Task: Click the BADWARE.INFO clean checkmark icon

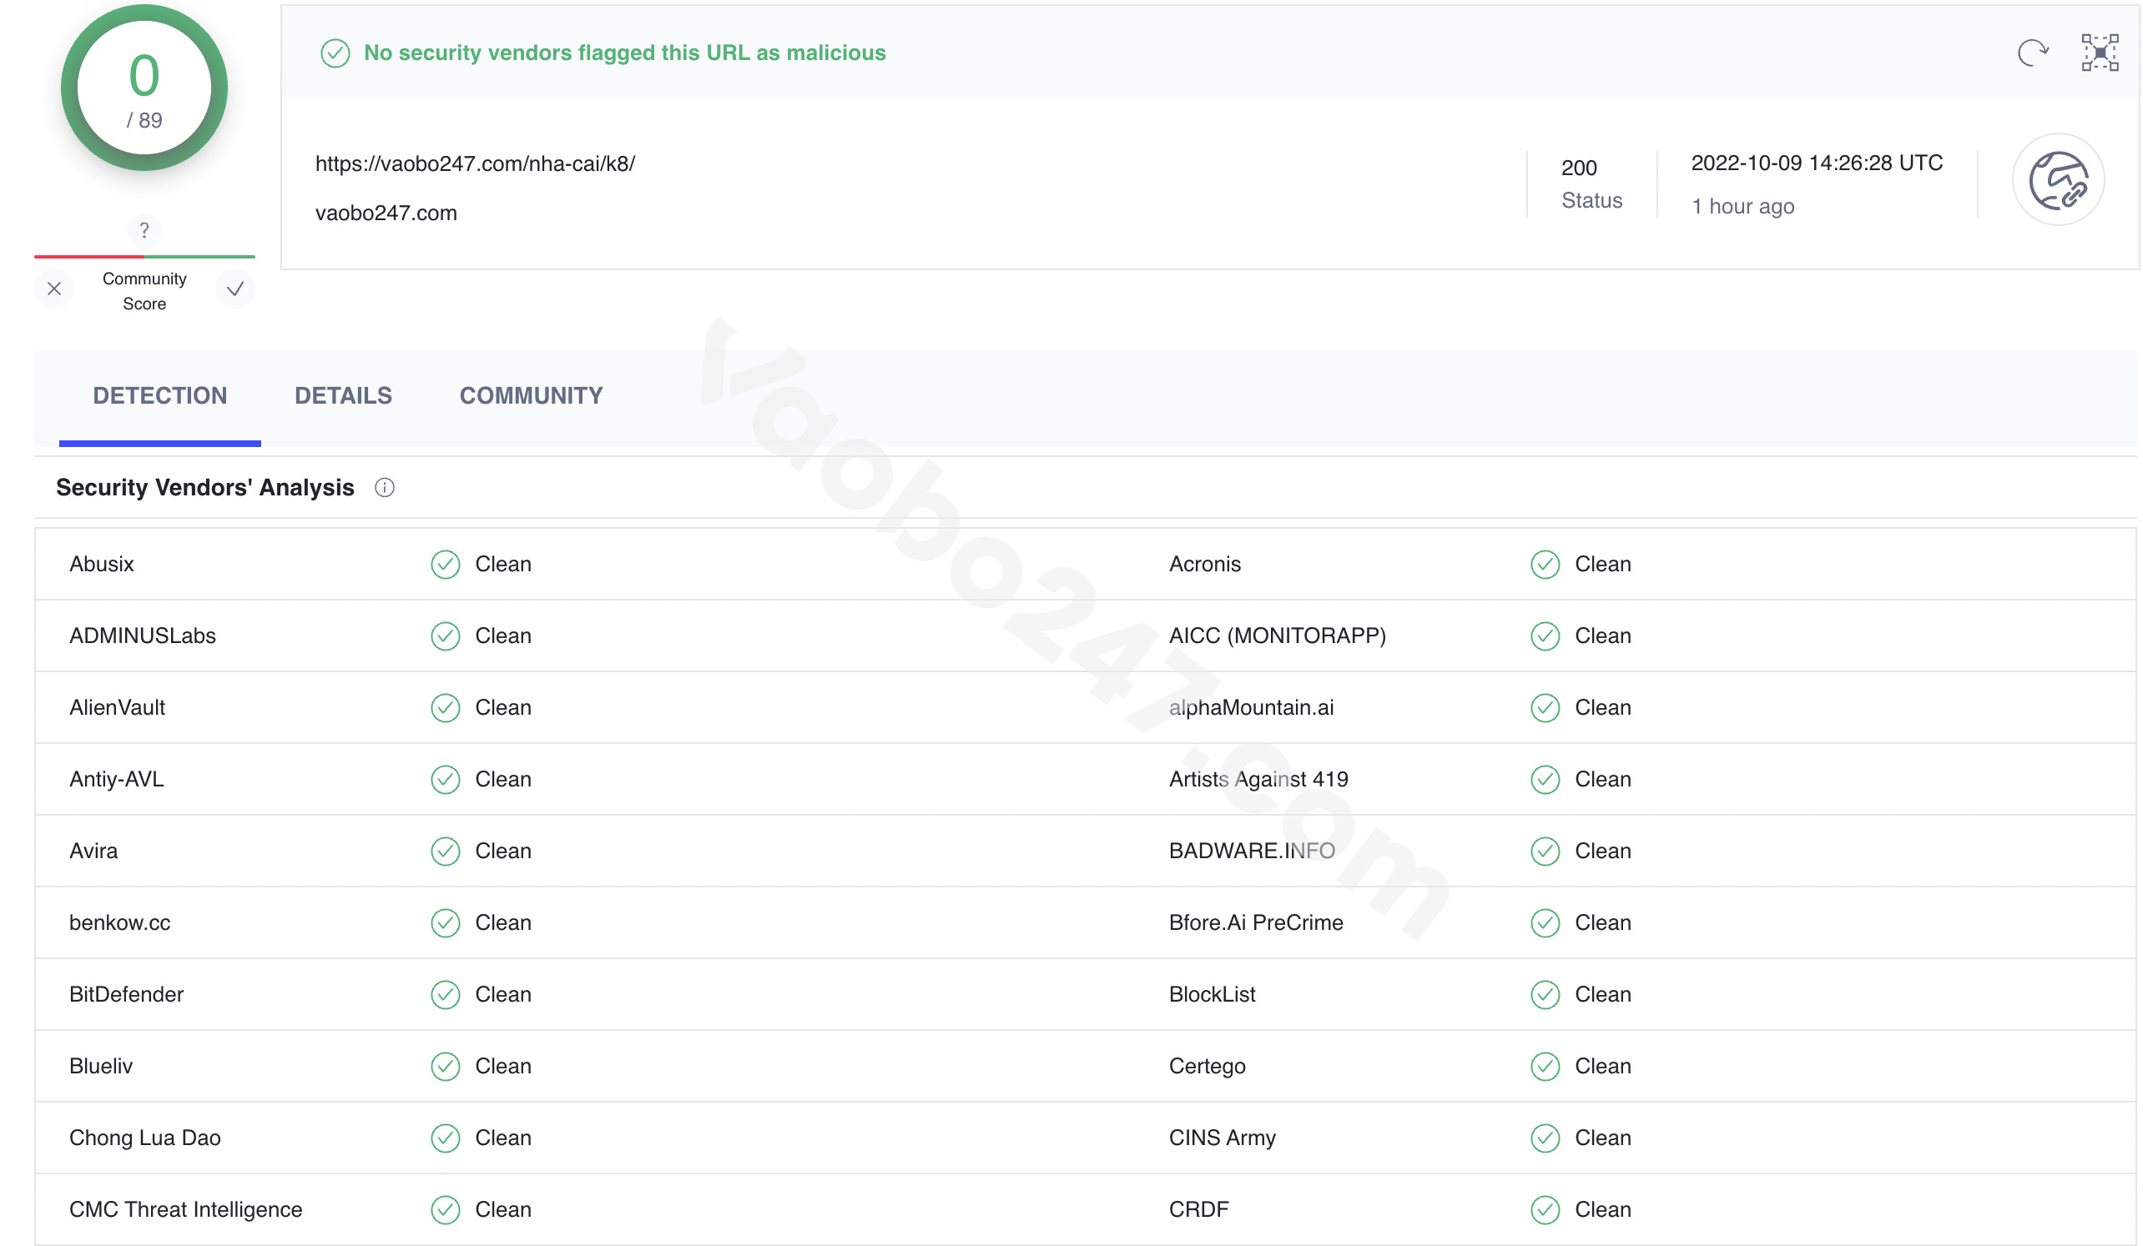Action: click(1545, 852)
